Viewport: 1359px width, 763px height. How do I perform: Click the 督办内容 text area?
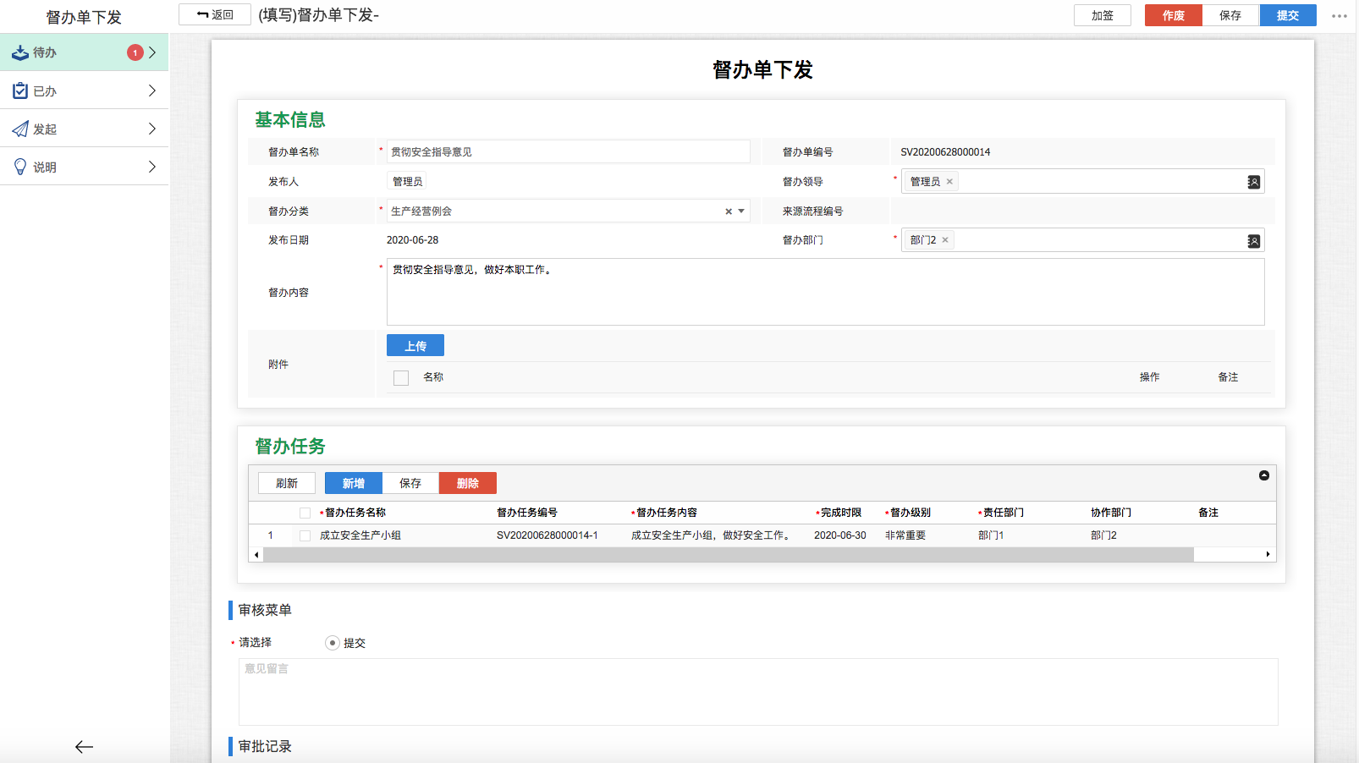click(825, 292)
